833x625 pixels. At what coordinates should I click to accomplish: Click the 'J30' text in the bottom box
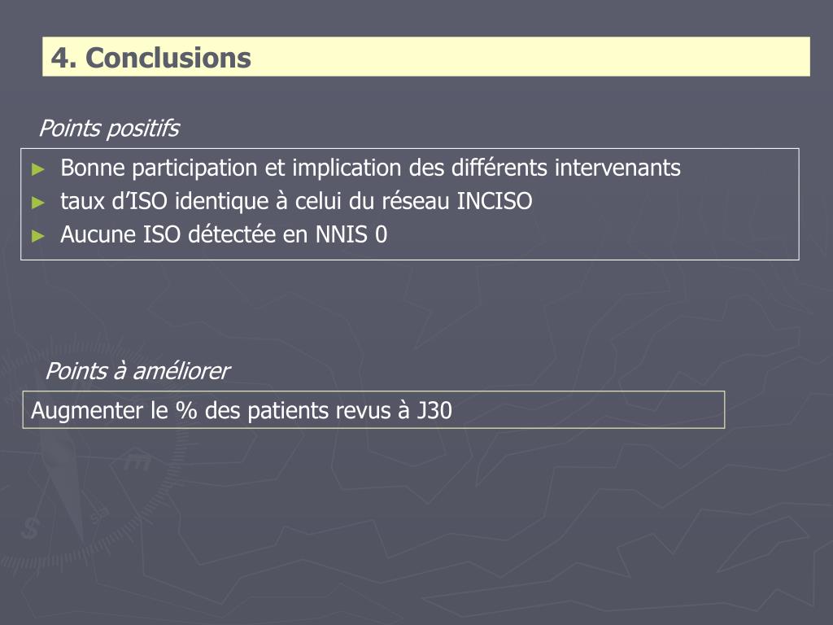434,411
